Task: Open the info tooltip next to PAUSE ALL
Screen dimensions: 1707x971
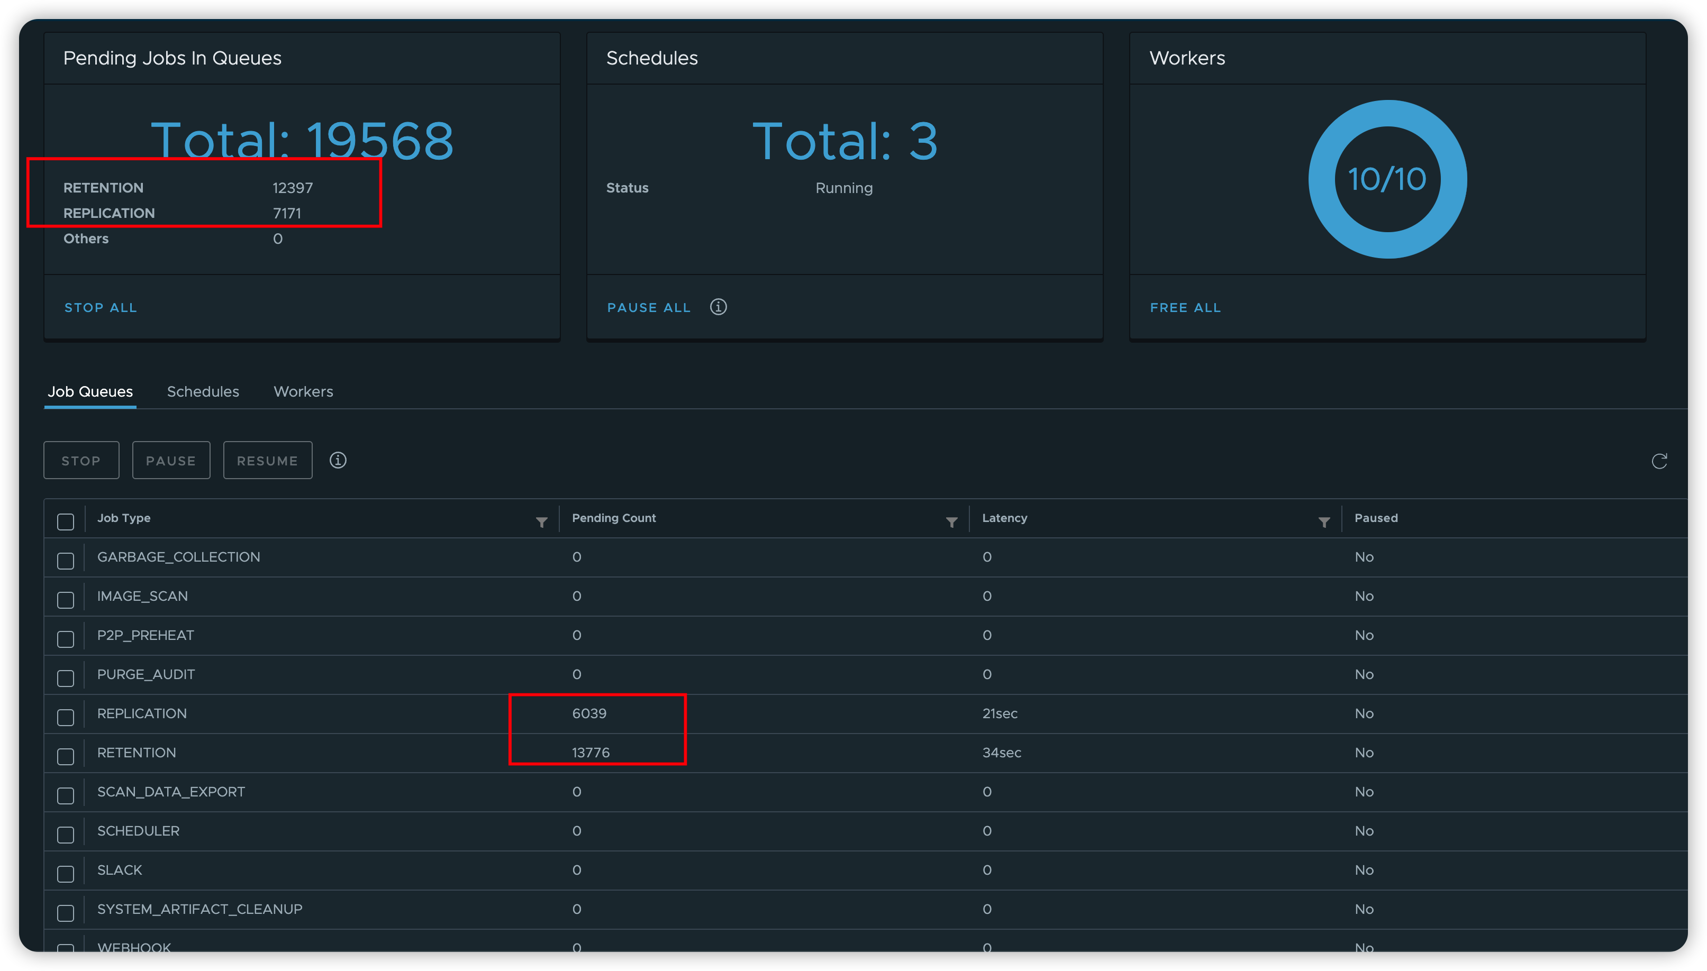Action: (720, 307)
